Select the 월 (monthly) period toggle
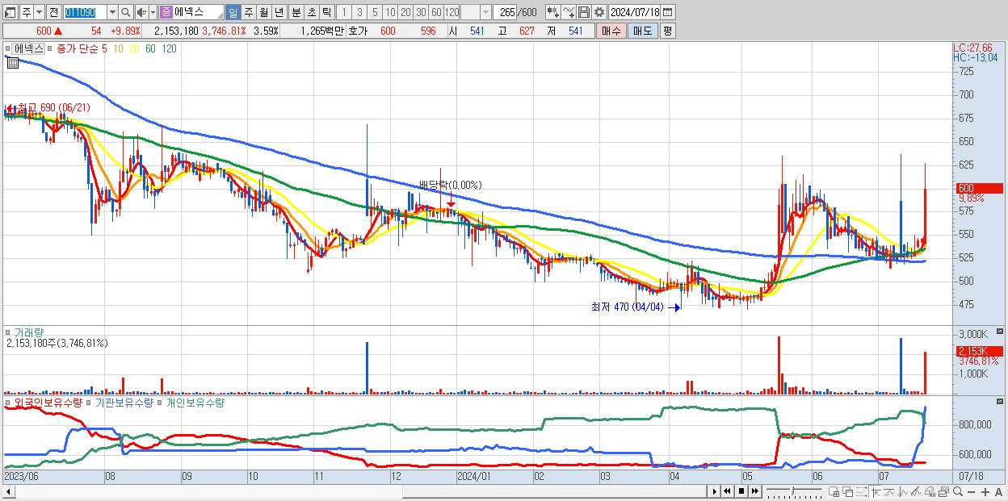Viewport: 1008px width, 501px height. pos(263,12)
